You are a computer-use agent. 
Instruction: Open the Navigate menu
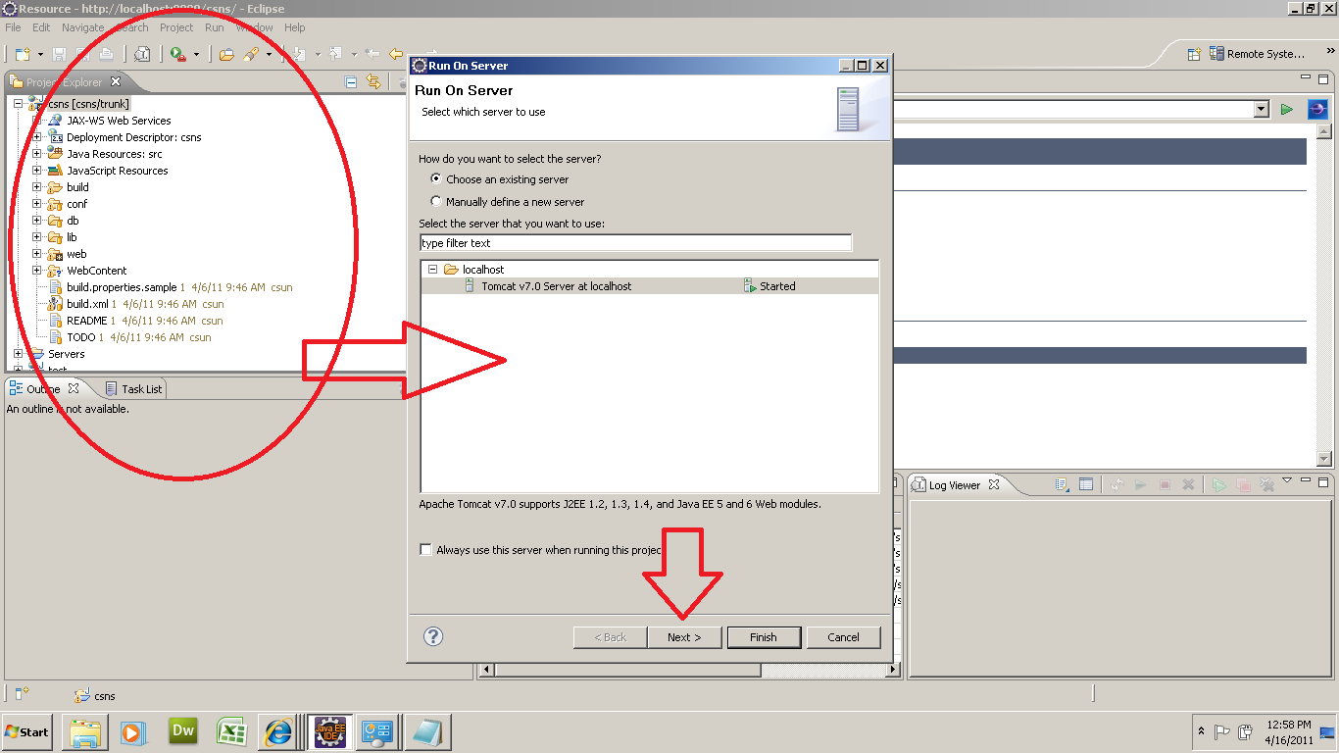82,27
